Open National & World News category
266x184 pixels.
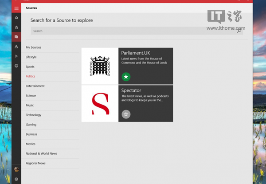click(41, 153)
